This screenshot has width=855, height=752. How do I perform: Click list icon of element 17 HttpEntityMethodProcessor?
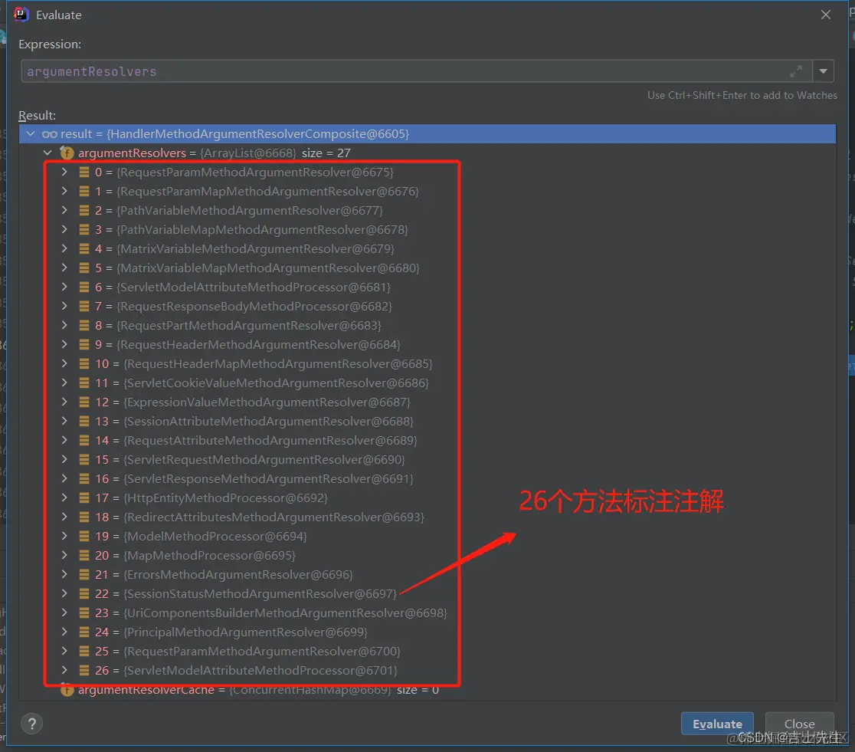pyautogui.click(x=84, y=498)
